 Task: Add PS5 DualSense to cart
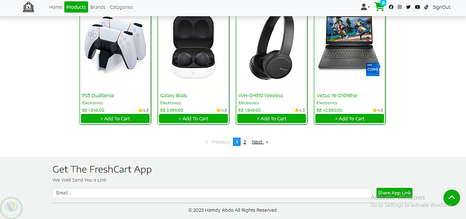point(115,119)
